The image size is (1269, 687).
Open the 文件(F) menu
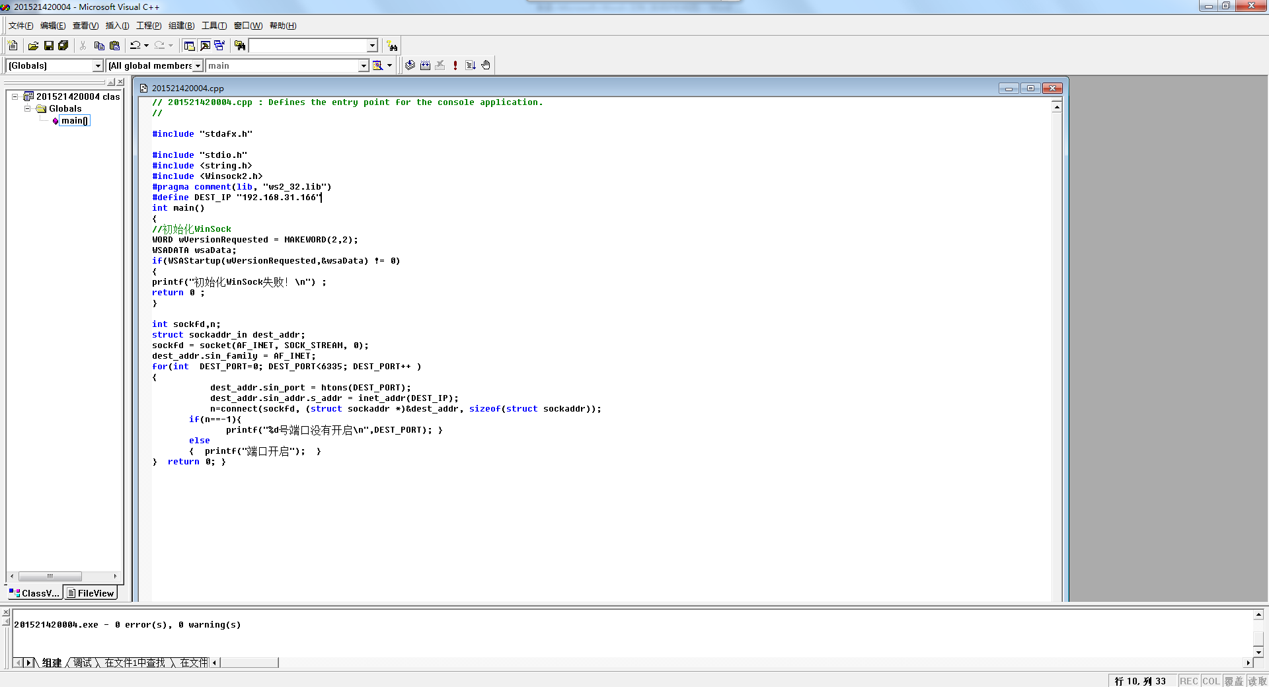(x=20, y=26)
